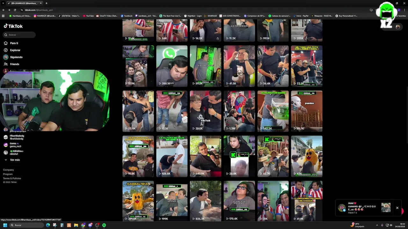Open the WhatsApp logo video with 288.1K views

[x=172, y=66]
